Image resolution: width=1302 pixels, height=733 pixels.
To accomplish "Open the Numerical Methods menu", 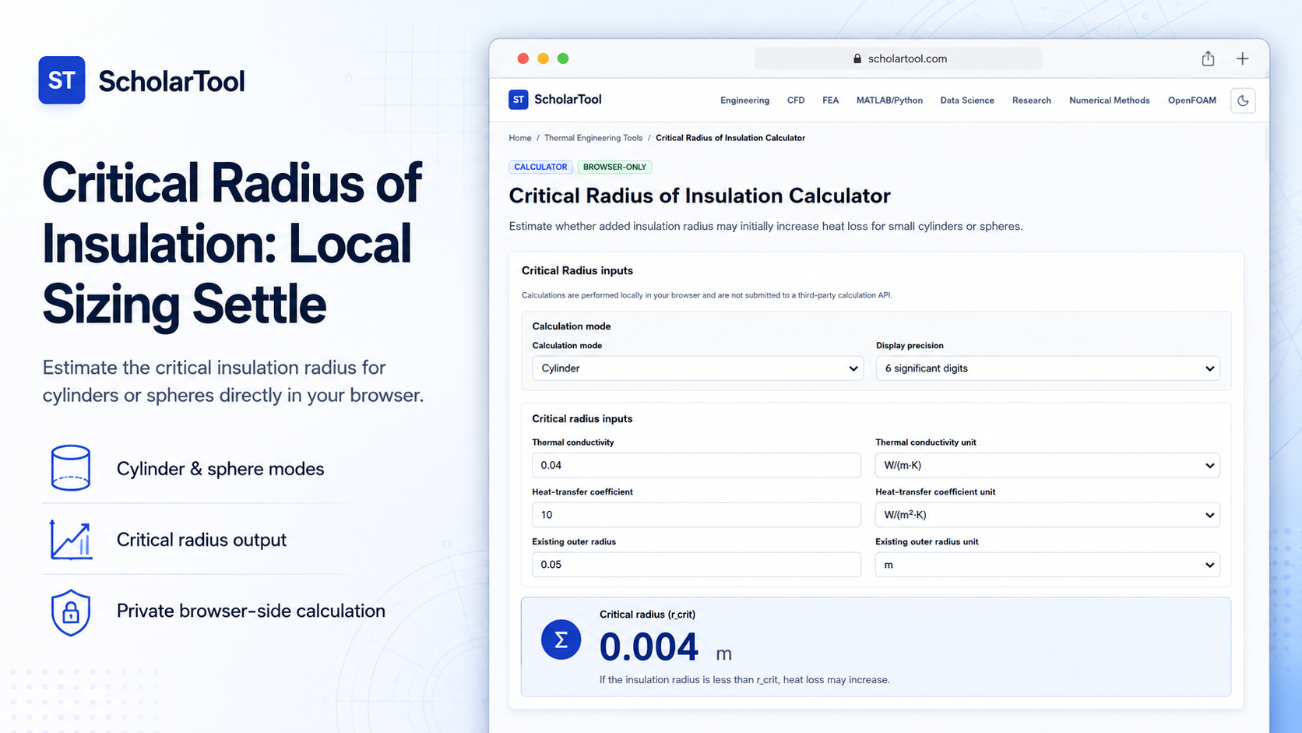I will 1110,100.
